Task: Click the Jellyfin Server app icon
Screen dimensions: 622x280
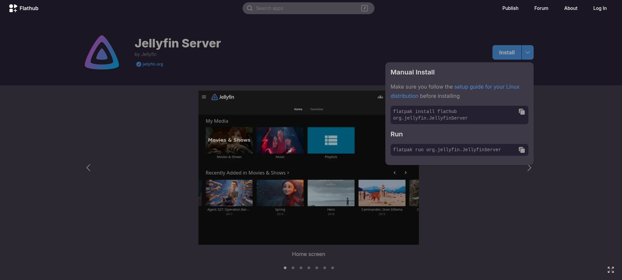Action: [102, 52]
